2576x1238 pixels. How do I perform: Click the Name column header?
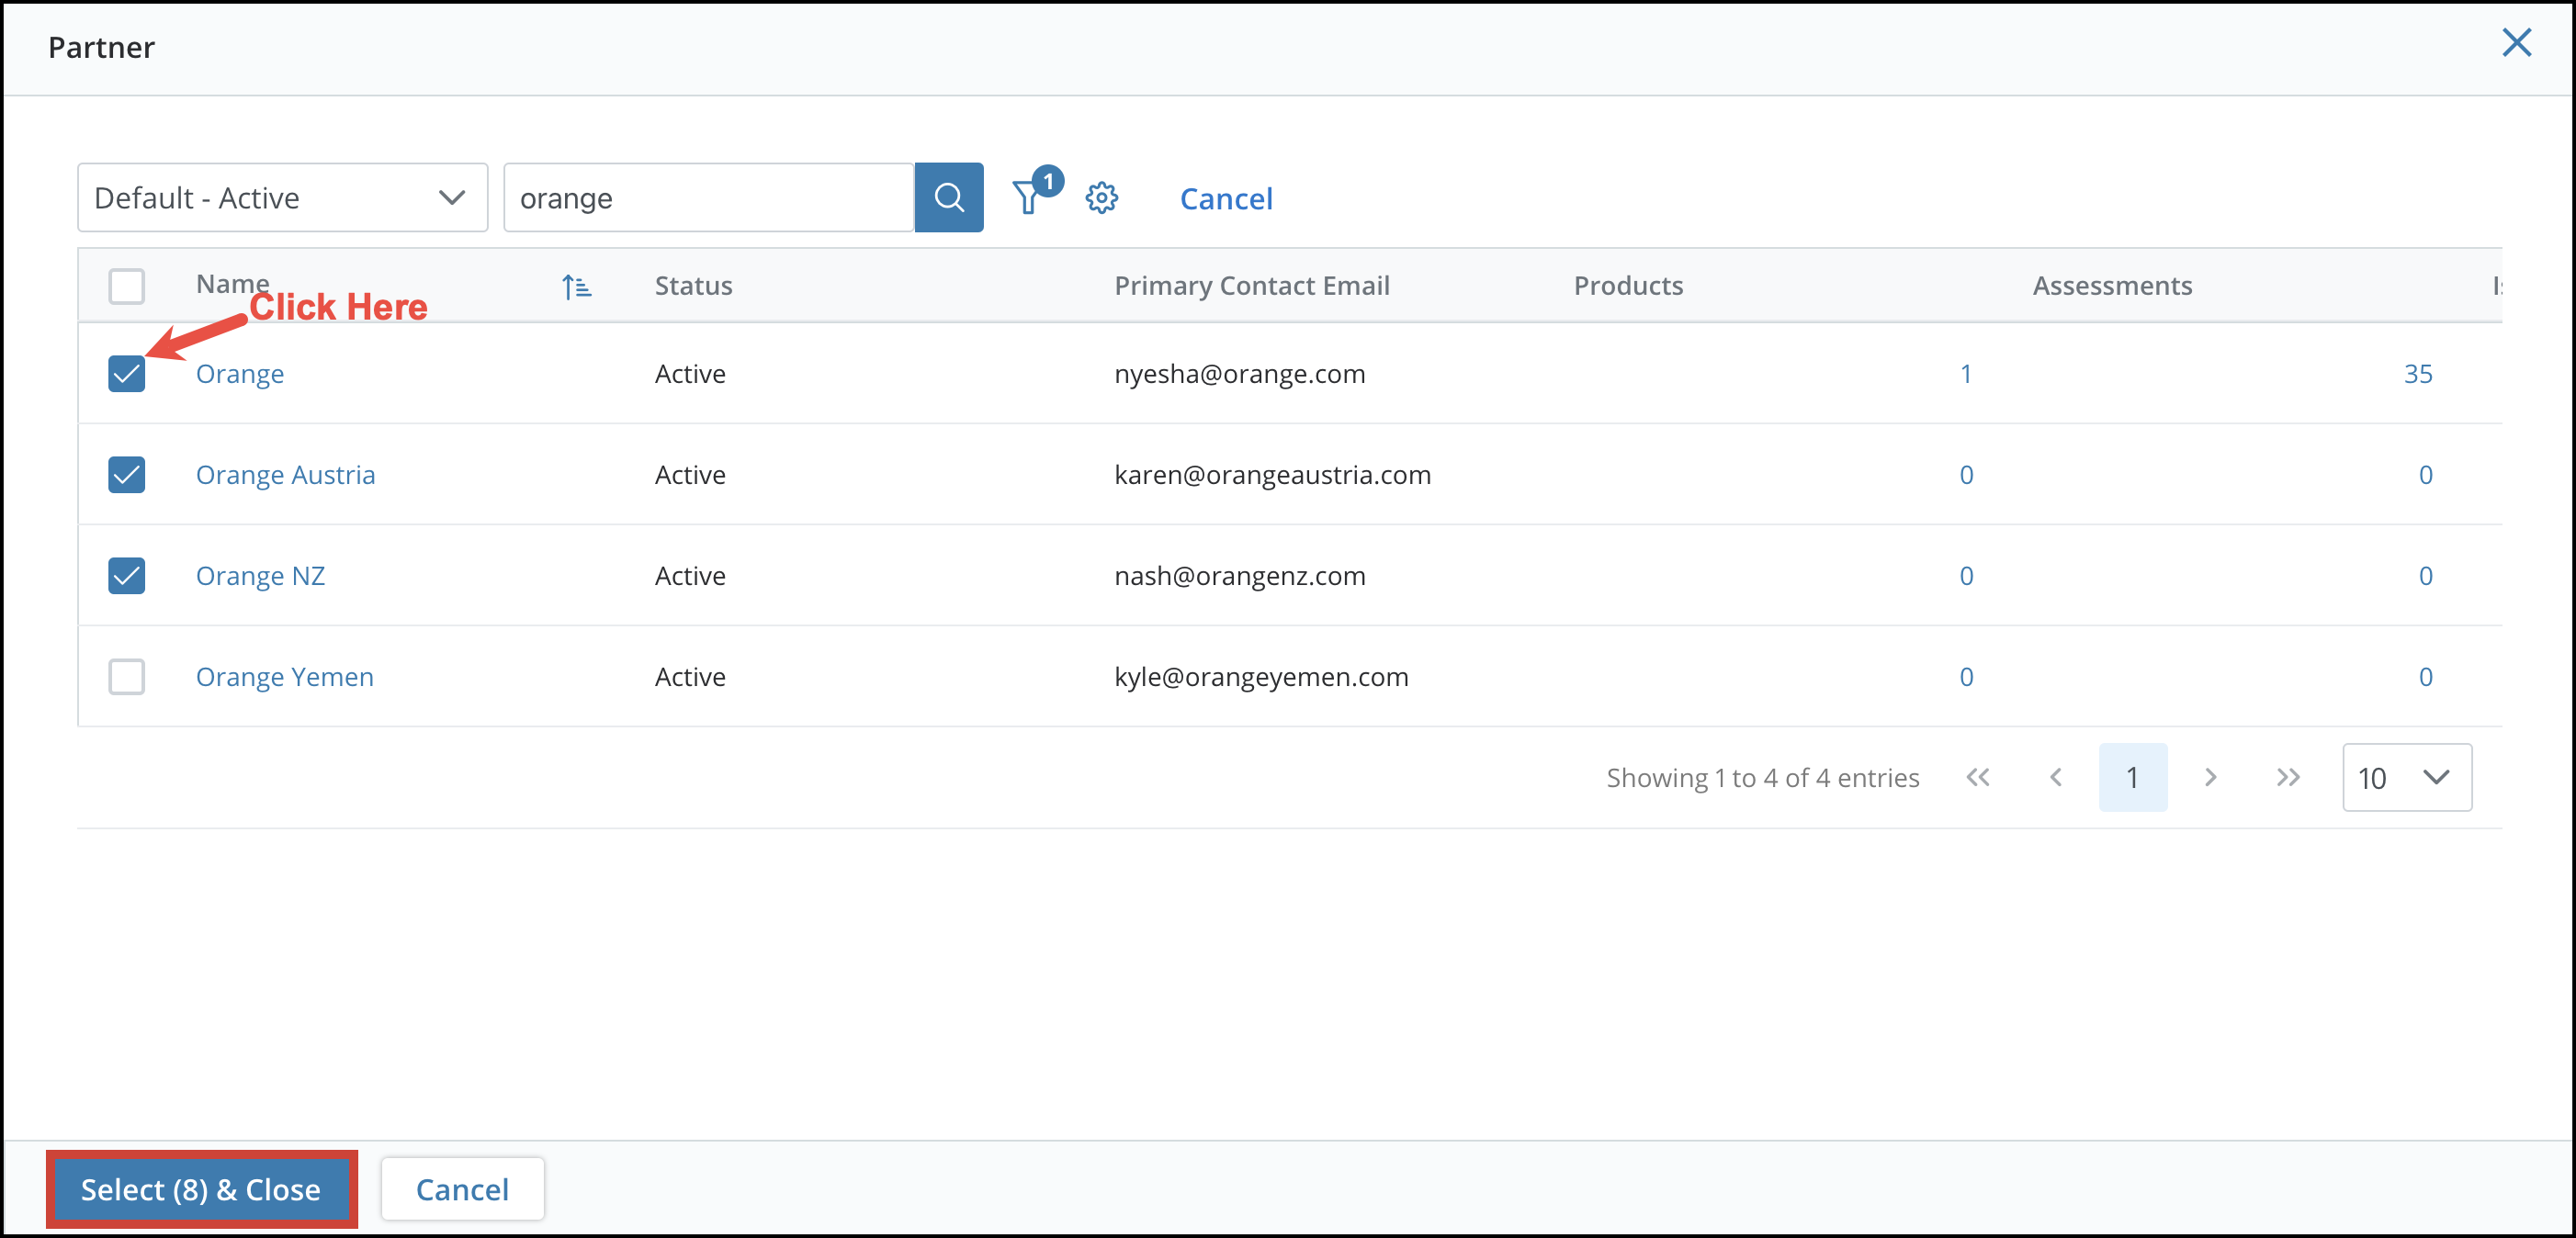coord(232,284)
